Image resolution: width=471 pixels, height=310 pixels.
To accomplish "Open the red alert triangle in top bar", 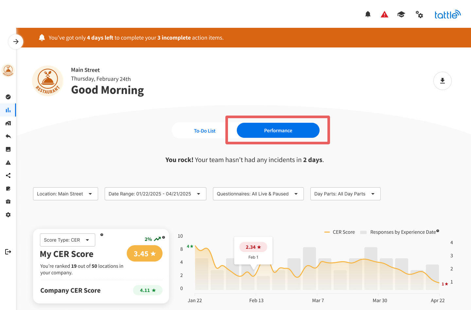I will (x=384, y=14).
